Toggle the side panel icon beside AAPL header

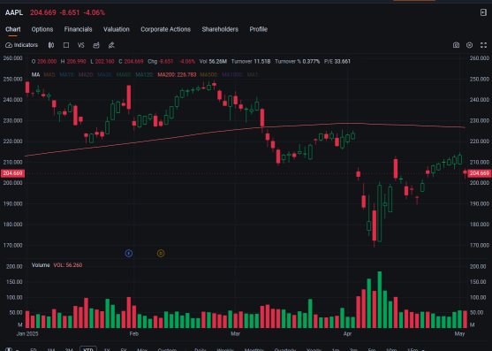(x=483, y=12)
